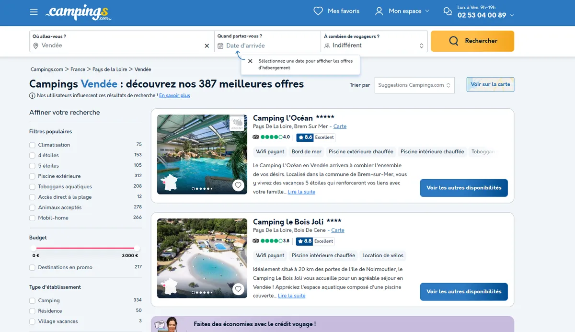
Task: Check the Village vacances establishment type
Action: pos(32,321)
